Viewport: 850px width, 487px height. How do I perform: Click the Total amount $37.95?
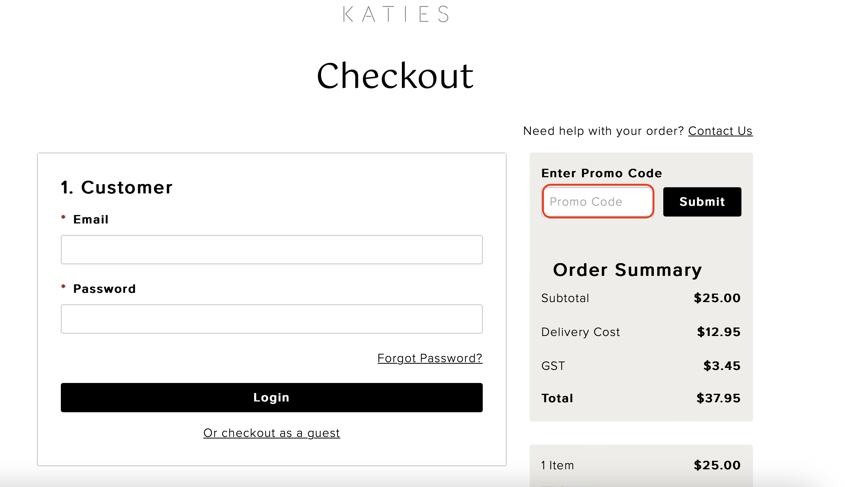(x=717, y=398)
